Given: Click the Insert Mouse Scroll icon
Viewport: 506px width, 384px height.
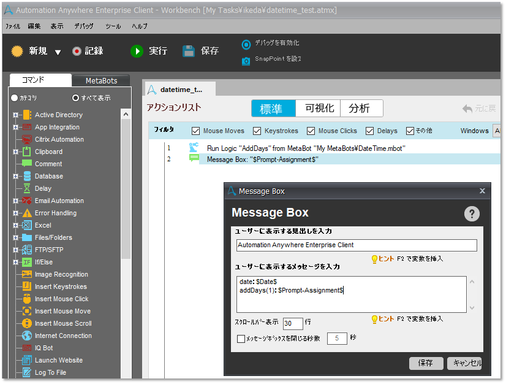Looking at the screenshot, I should (27, 323).
